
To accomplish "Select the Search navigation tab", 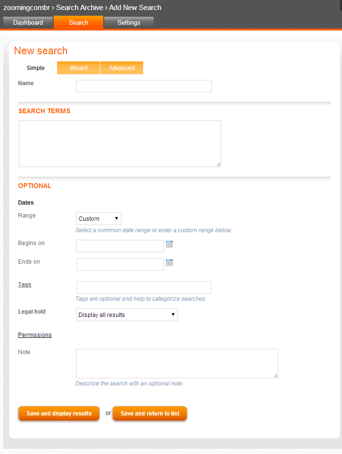I will click(78, 22).
